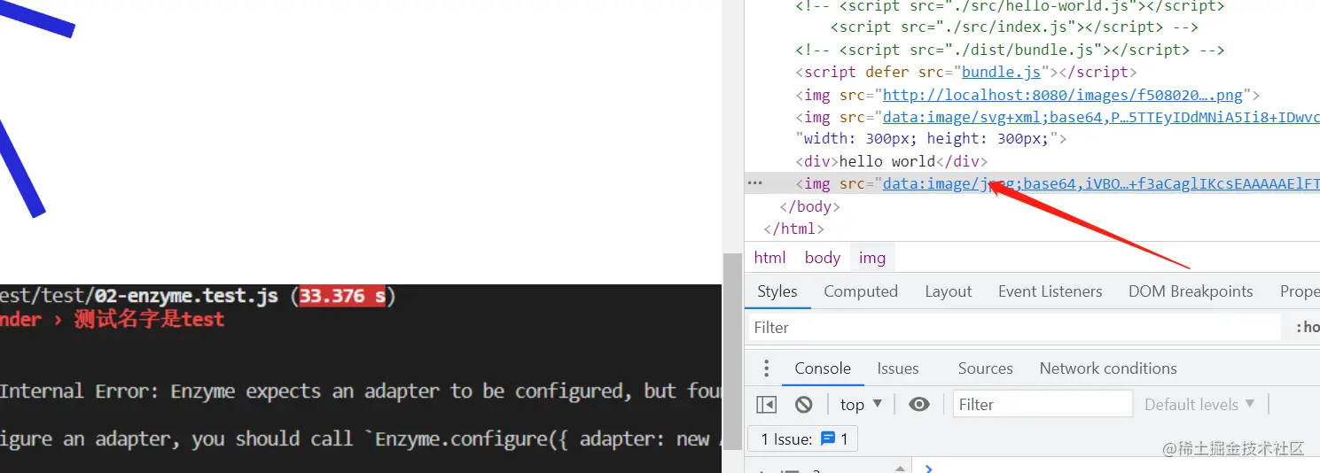
Task: Click the Internal Error: Enzyme expects line
Action: tap(361, 392)
